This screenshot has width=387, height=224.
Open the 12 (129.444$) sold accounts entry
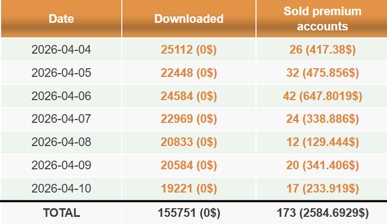322,142
